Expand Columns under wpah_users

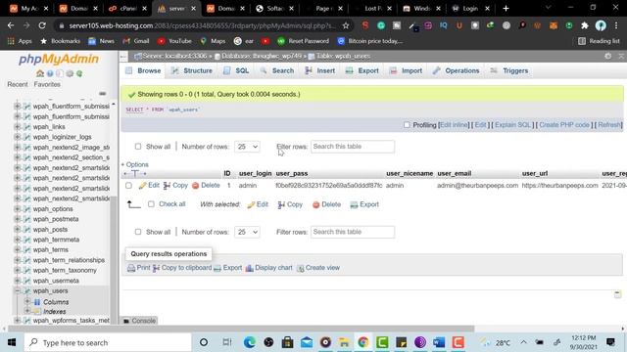[x=27, y=302]
